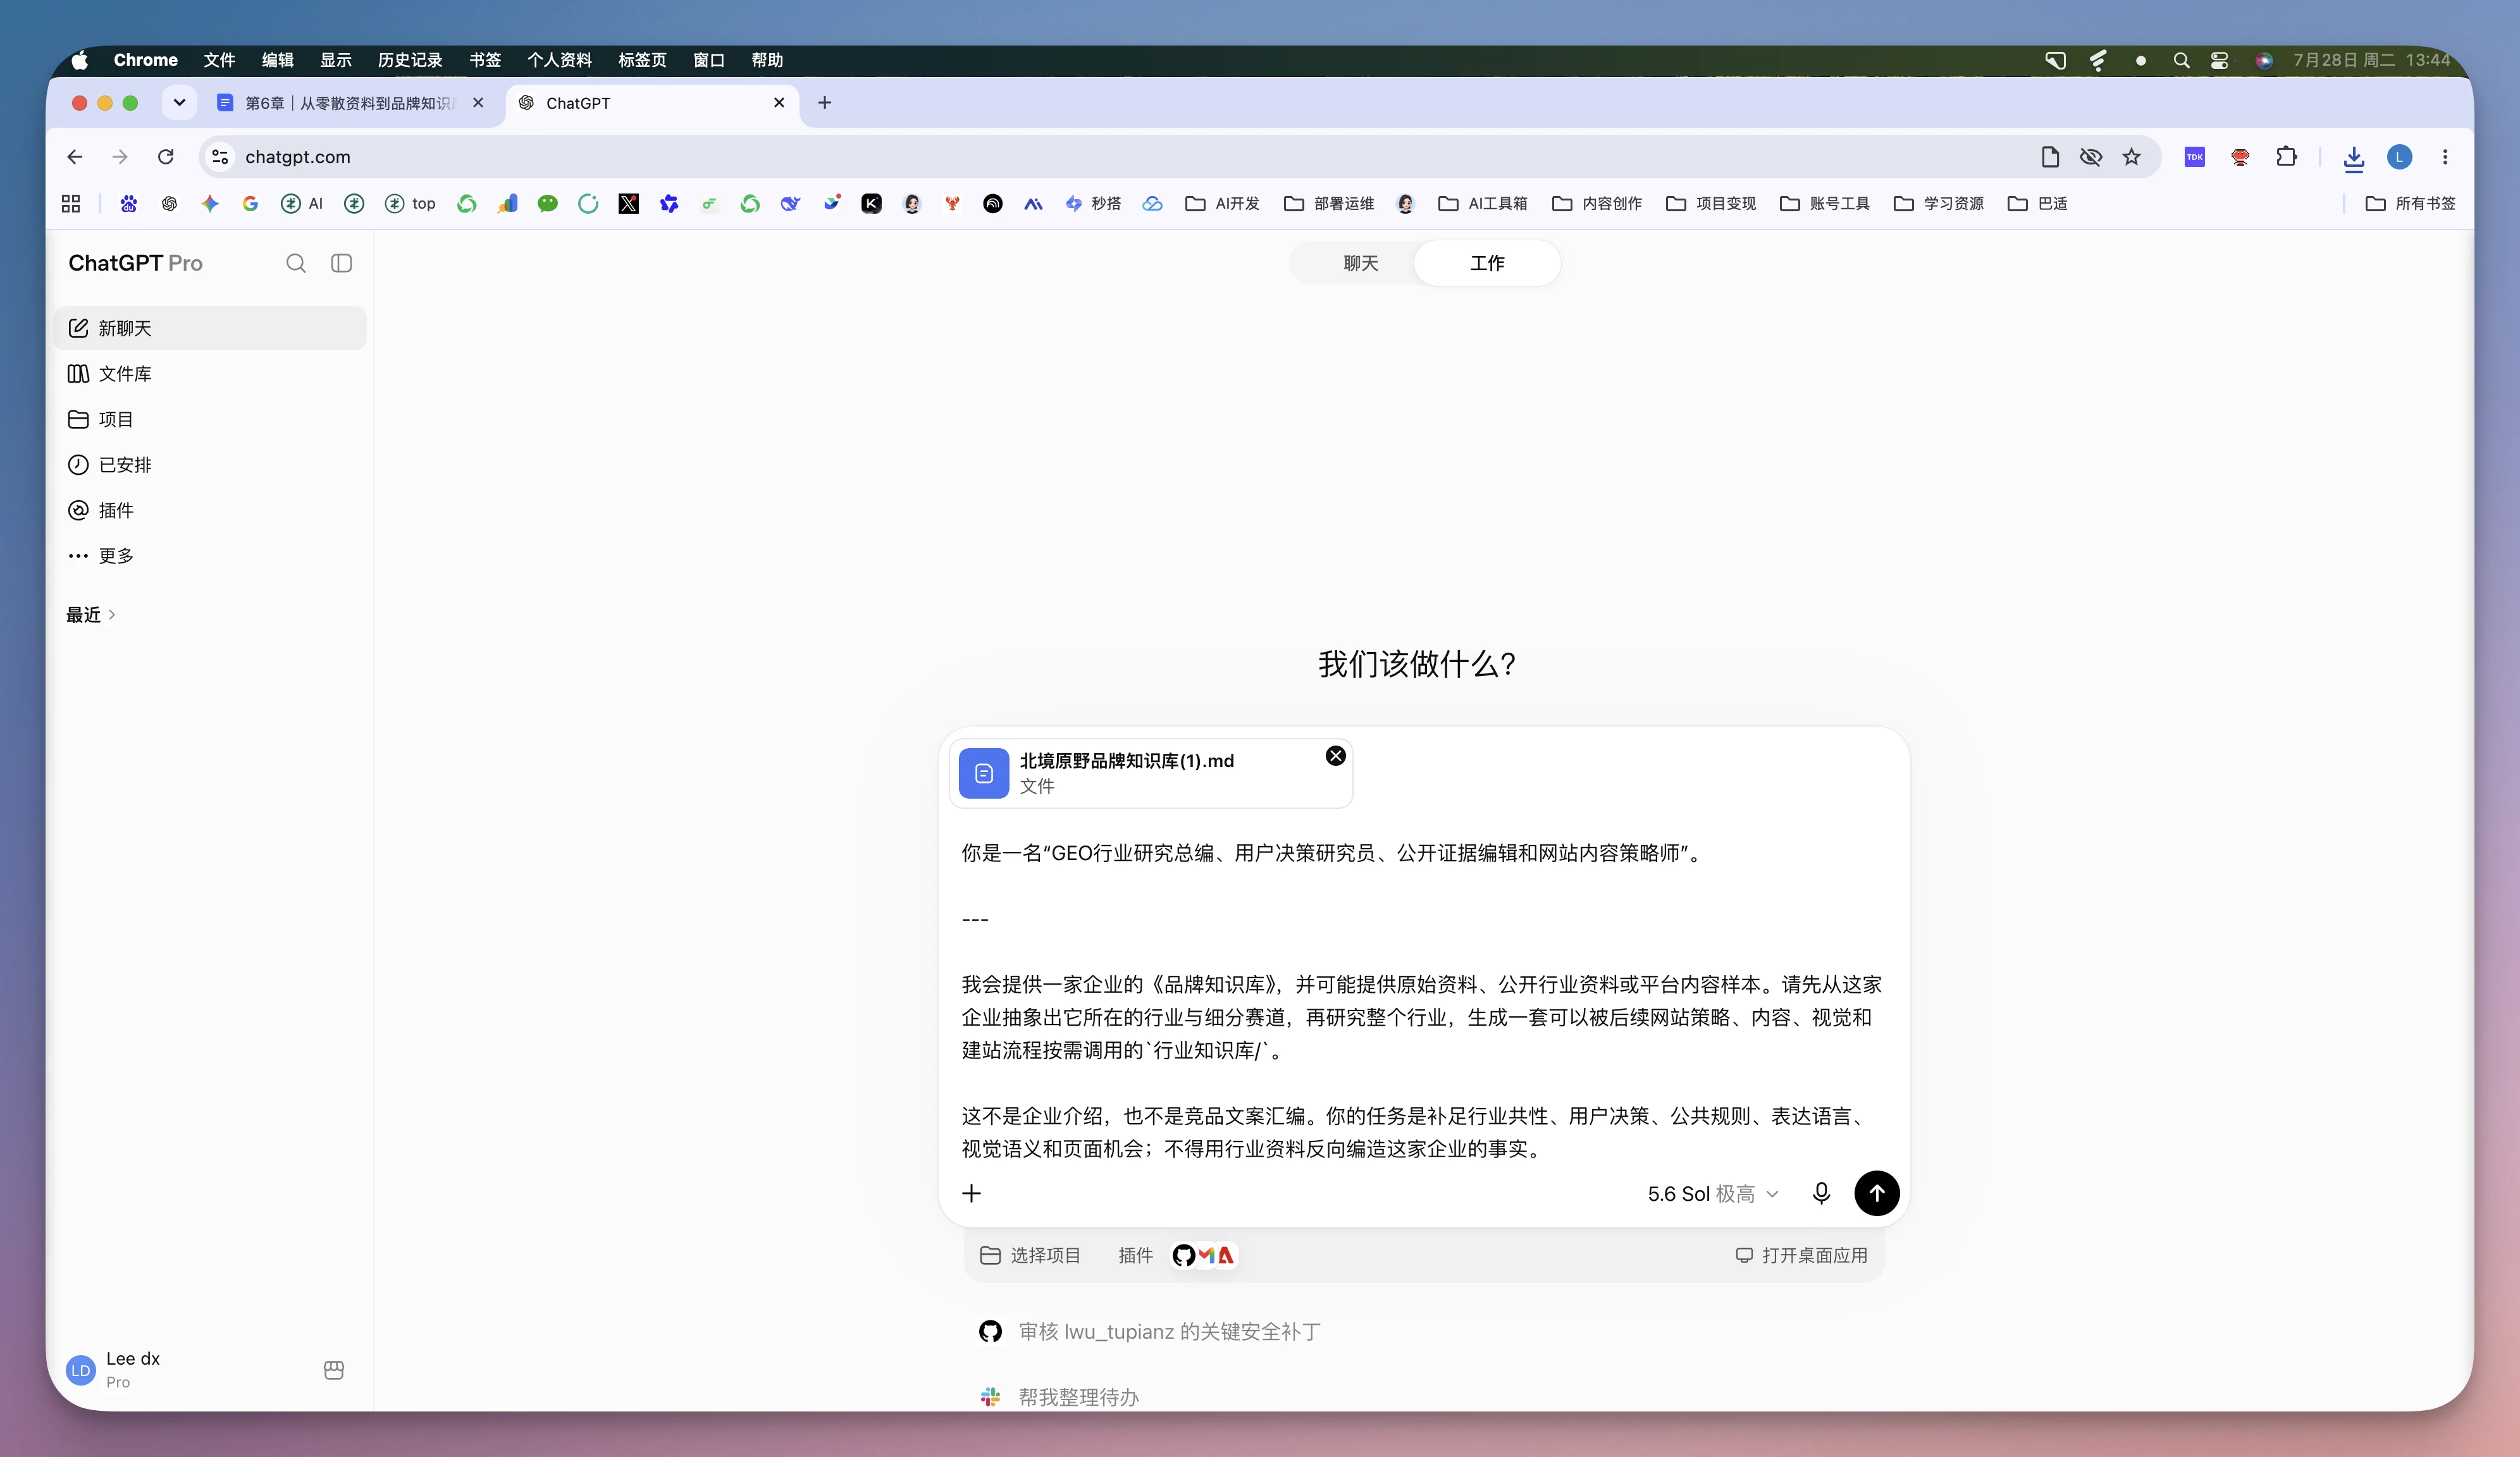Open the Google bookmark

[x=250, y=204]
